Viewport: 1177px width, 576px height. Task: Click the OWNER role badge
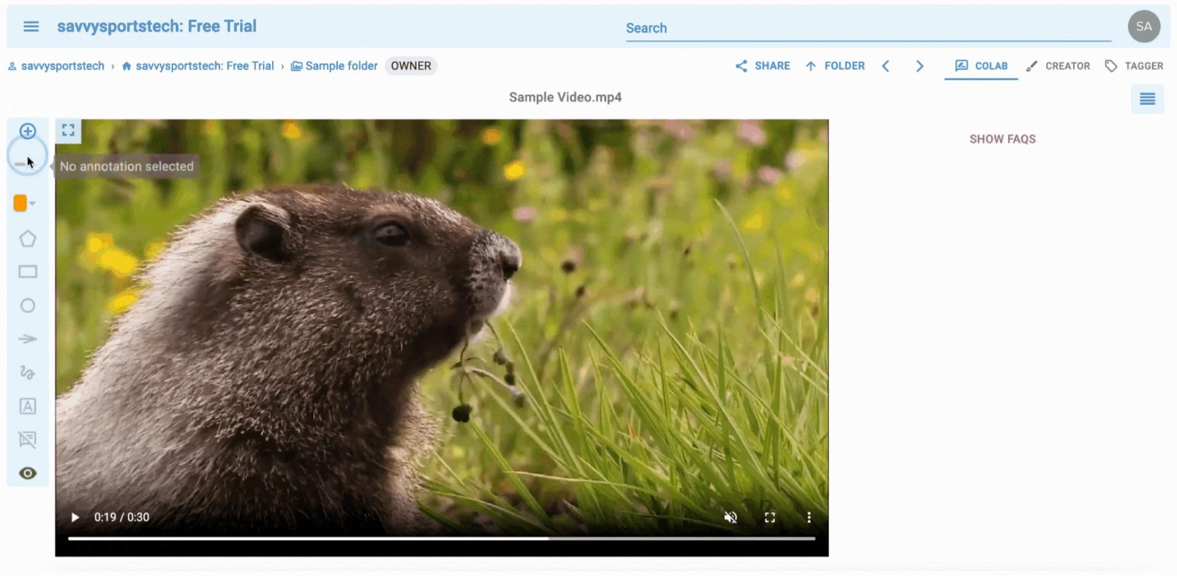click(x=411, y=66)
